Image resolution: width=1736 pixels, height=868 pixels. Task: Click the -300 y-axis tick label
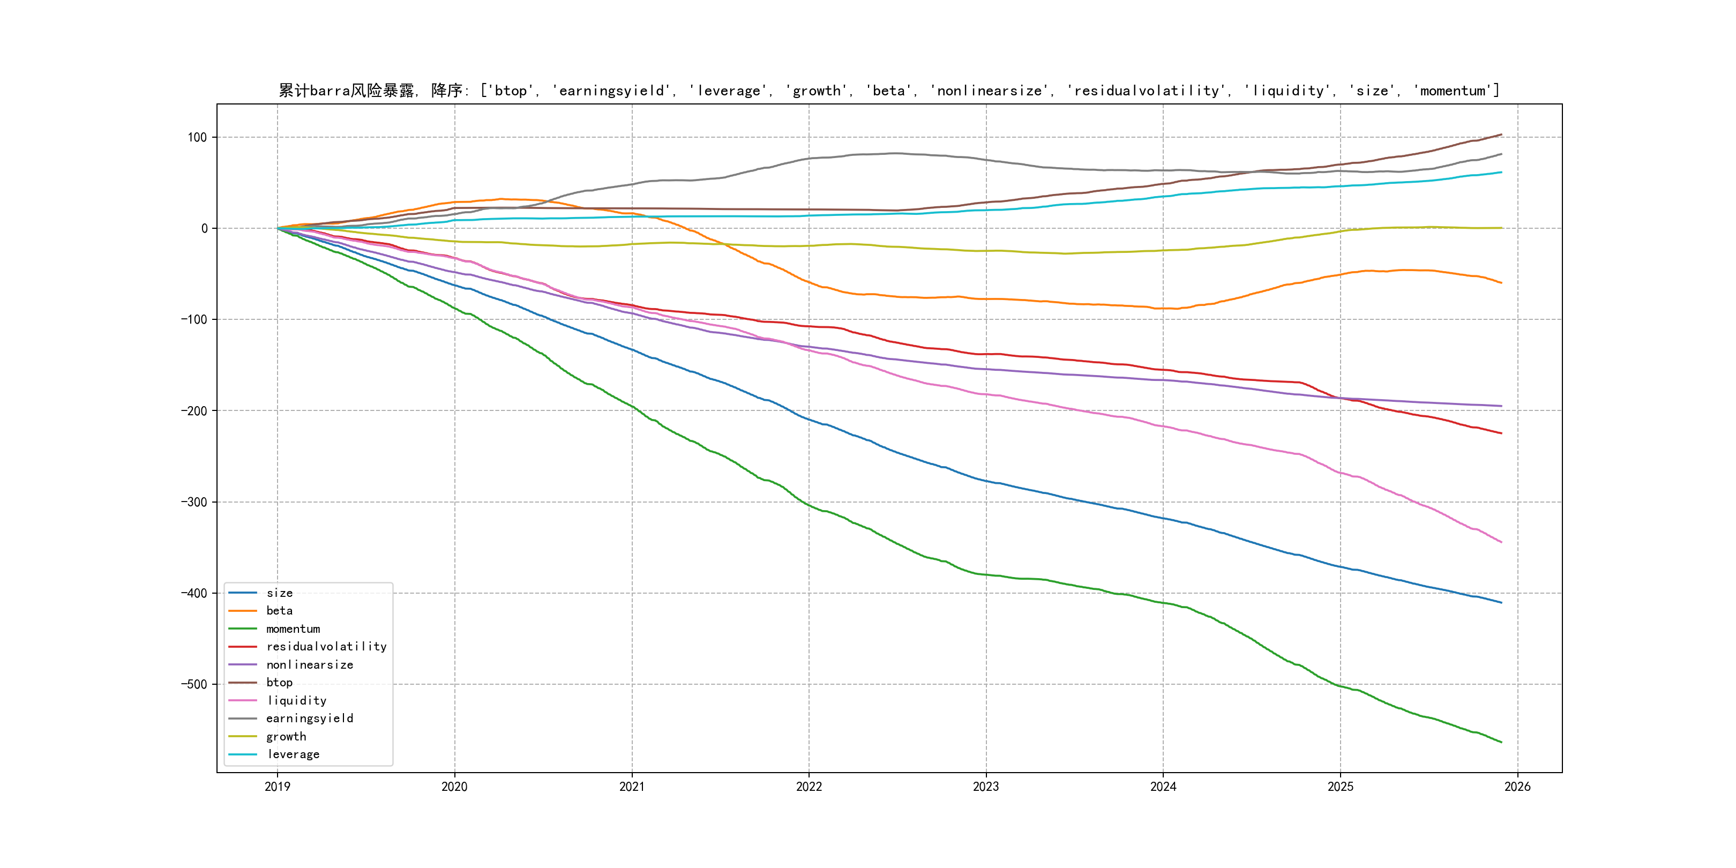[194, 502]
